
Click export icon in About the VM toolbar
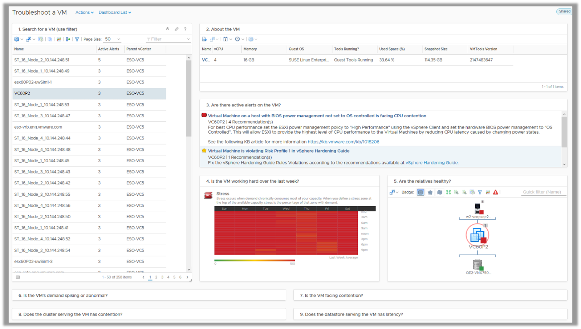tap(204, 39)
